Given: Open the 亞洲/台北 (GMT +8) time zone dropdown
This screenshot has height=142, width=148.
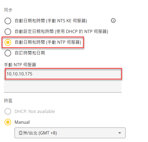Looking at the screenshot, I should click(70, 133).
